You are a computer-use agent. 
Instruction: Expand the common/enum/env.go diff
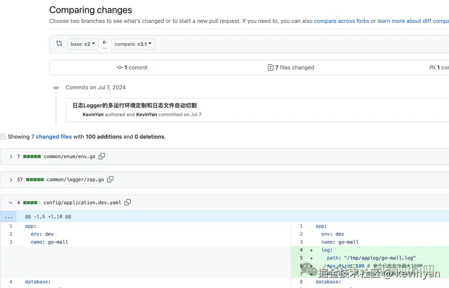(11, 156)
